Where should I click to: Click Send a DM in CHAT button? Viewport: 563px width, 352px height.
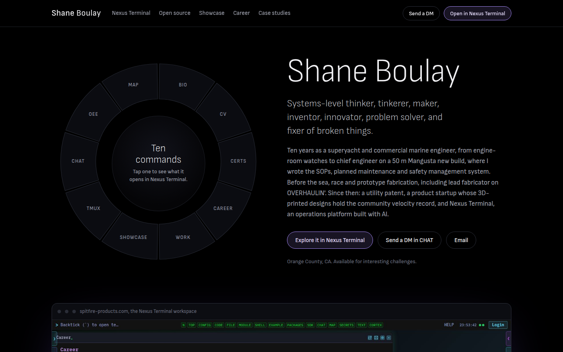409,240
